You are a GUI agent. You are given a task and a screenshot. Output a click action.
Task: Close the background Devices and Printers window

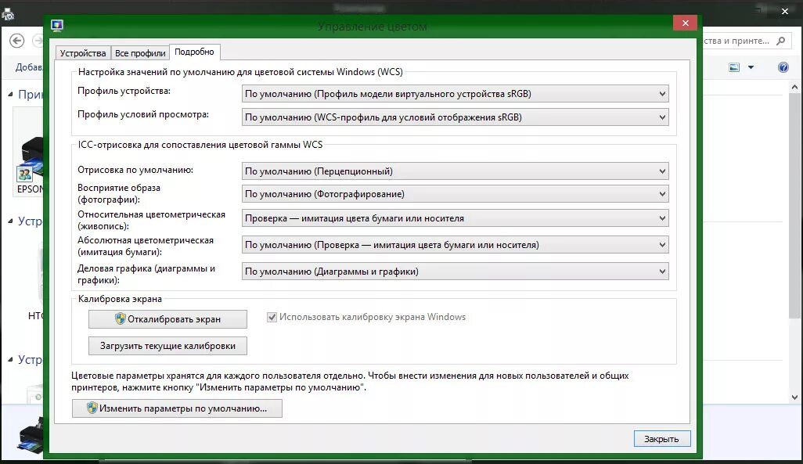(784, 11)
